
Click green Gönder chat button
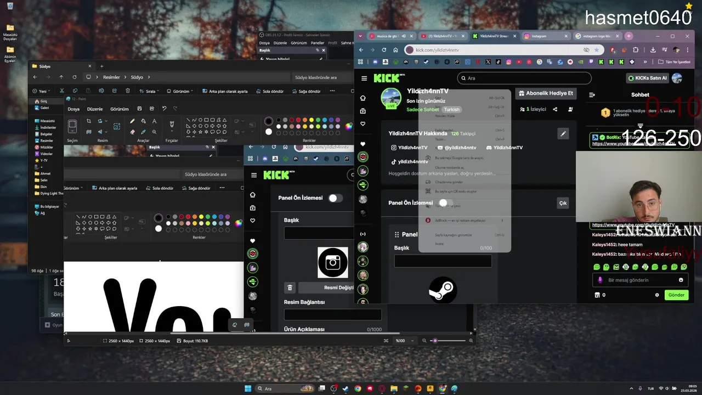(676, 295)
